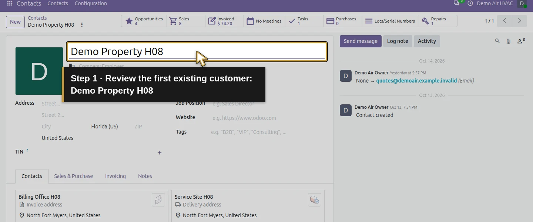Click the Send message button
Screen dimensions: 533x222
coord(361,41)
